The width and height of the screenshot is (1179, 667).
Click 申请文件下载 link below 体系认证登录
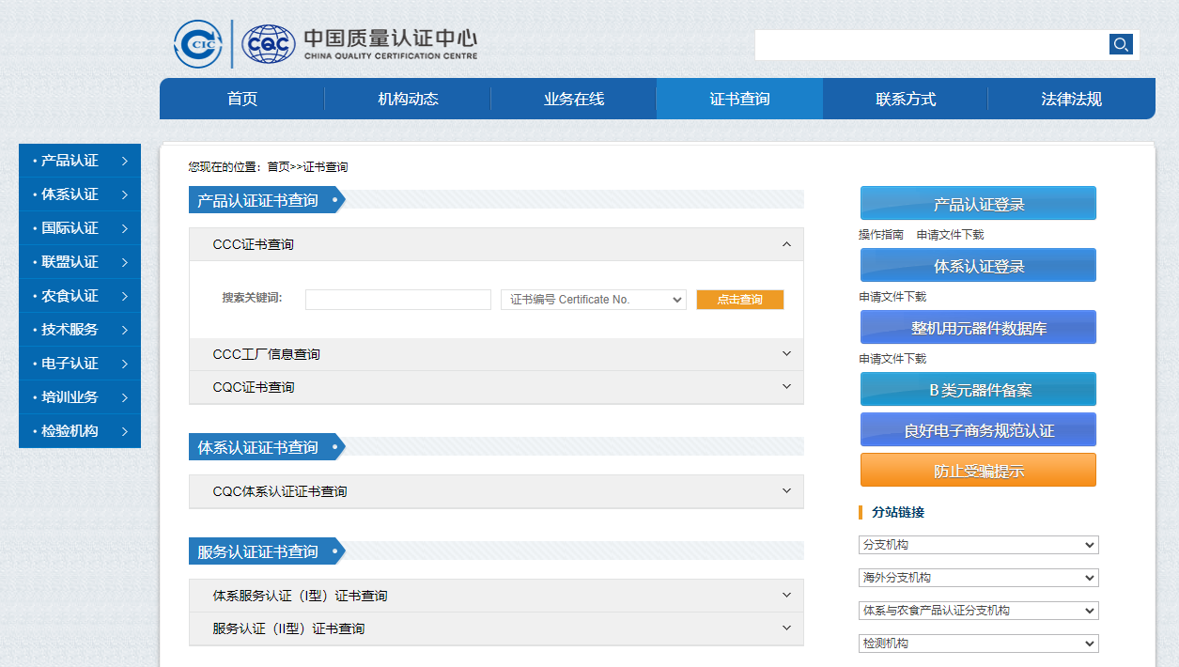point(892,297)
